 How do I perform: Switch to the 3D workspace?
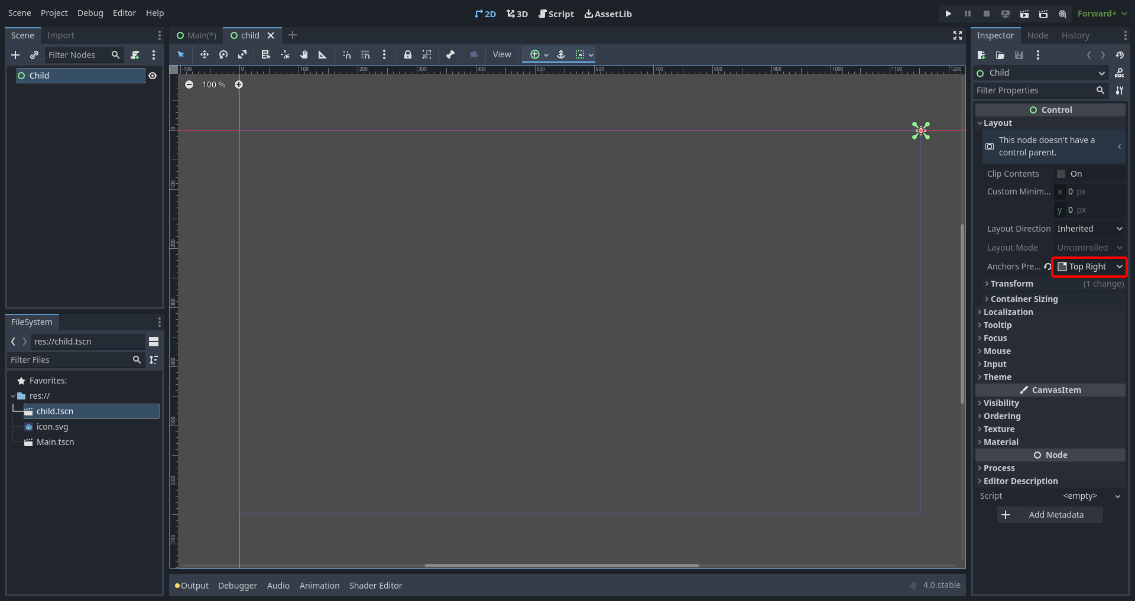(x=517, y=14)
